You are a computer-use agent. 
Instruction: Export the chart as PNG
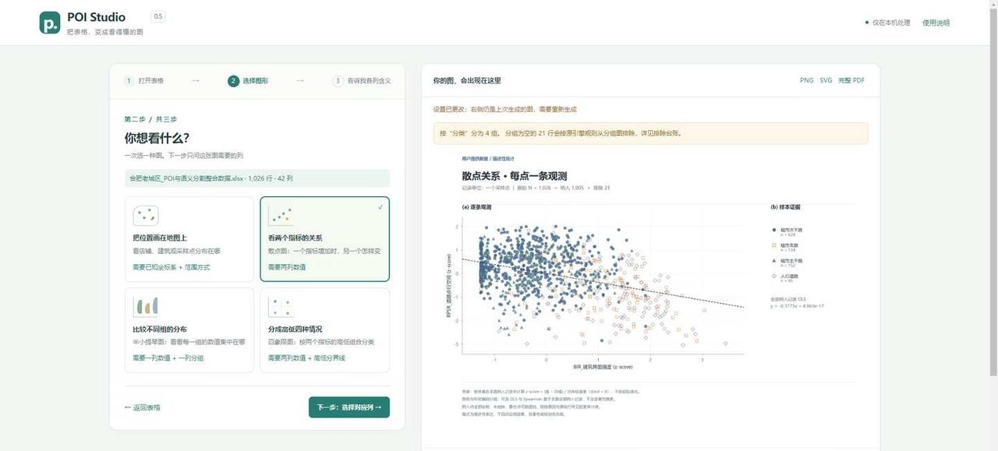pyautogui.click(x=806, y=80)
